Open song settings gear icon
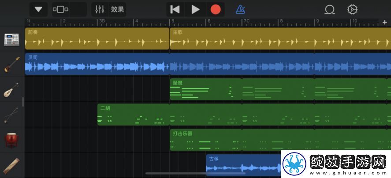The image size is (391, 178). (x=352, y=10)
